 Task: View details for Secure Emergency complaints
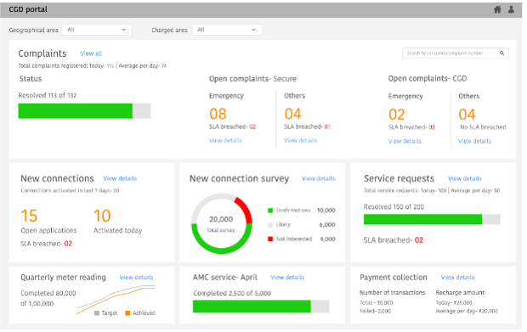[225, 140]
